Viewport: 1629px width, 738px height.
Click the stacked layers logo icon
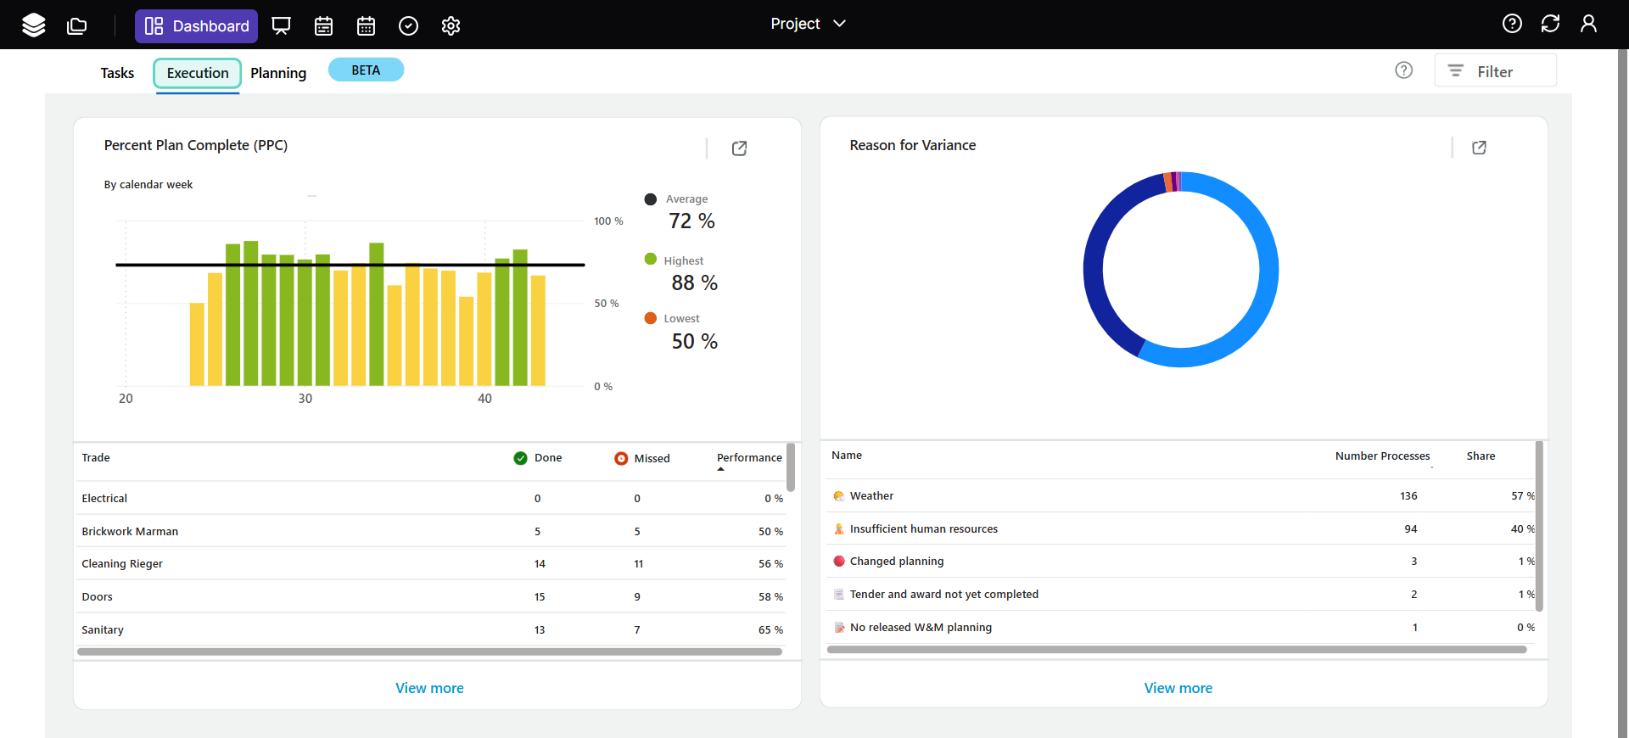34,25
